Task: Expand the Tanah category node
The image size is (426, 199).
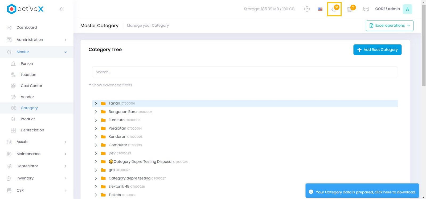Action: (96, 103)
